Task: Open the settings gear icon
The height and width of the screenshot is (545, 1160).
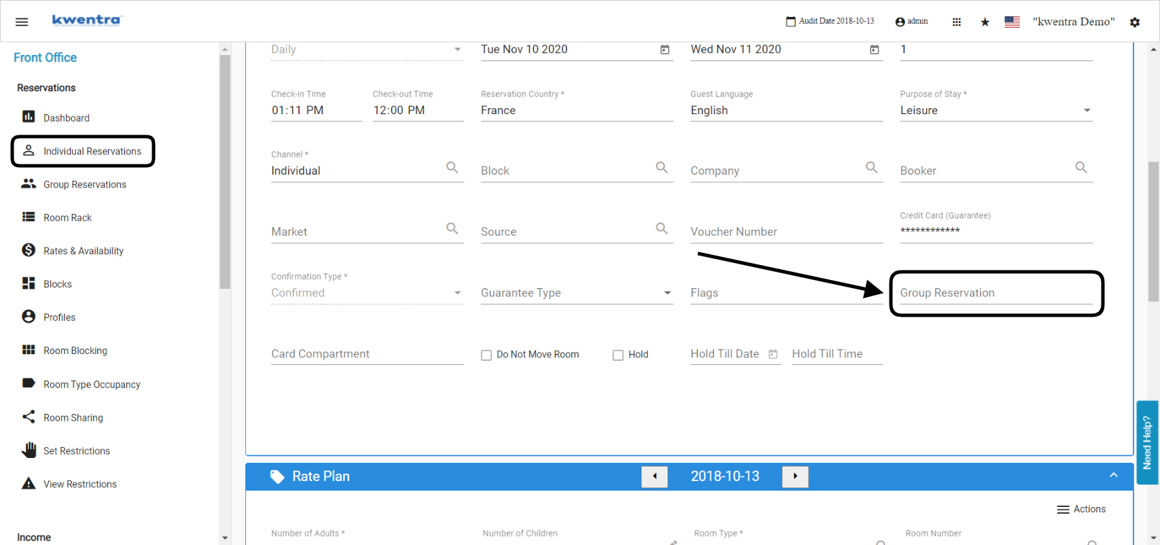Action: click(1135, 22)
